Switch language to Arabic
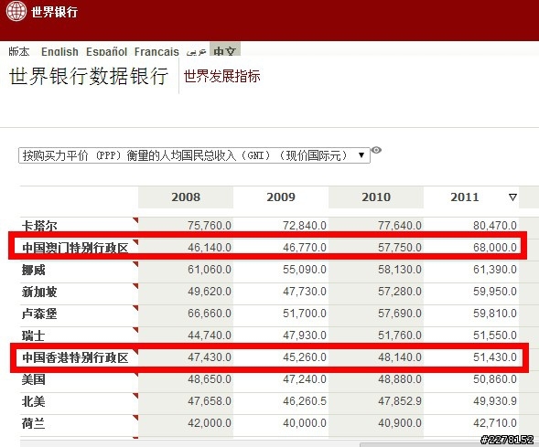This screenshot has height=447, width=539. click(x=196, y=51)
